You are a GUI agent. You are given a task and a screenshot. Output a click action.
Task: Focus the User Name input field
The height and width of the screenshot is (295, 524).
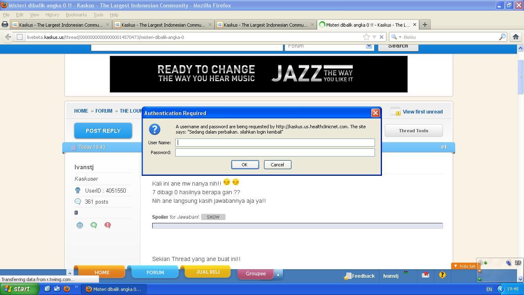(275, 143)
